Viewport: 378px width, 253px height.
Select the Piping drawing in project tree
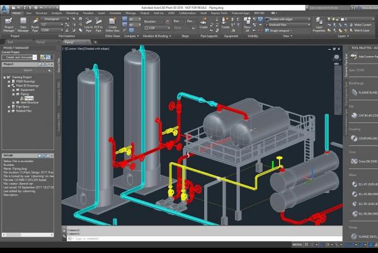pyautogui.click(x=30, y=98)
